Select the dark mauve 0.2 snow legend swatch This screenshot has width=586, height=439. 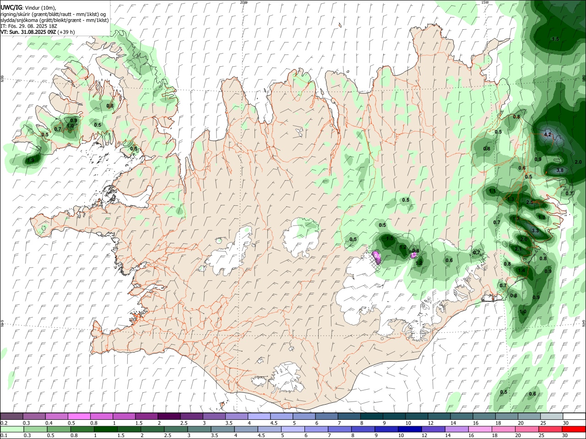[x=11, y=416]
